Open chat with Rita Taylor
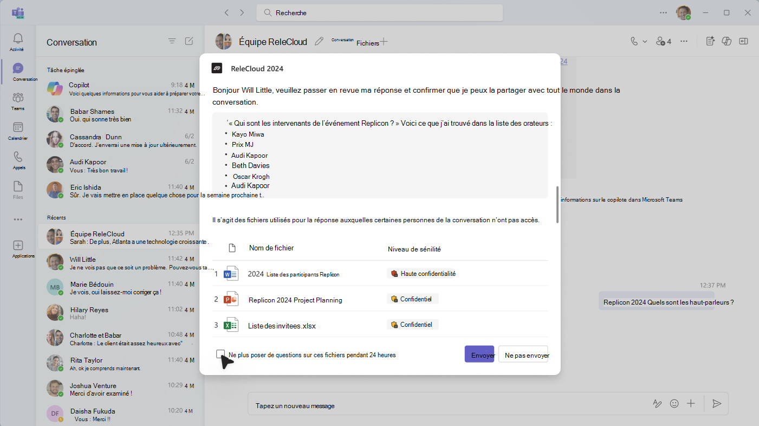 click(120, 364)
